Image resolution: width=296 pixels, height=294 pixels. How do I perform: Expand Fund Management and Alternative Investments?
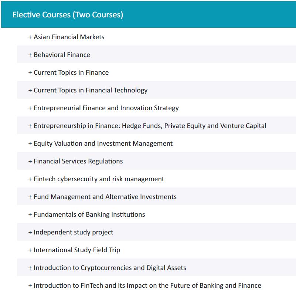(105, 197)
